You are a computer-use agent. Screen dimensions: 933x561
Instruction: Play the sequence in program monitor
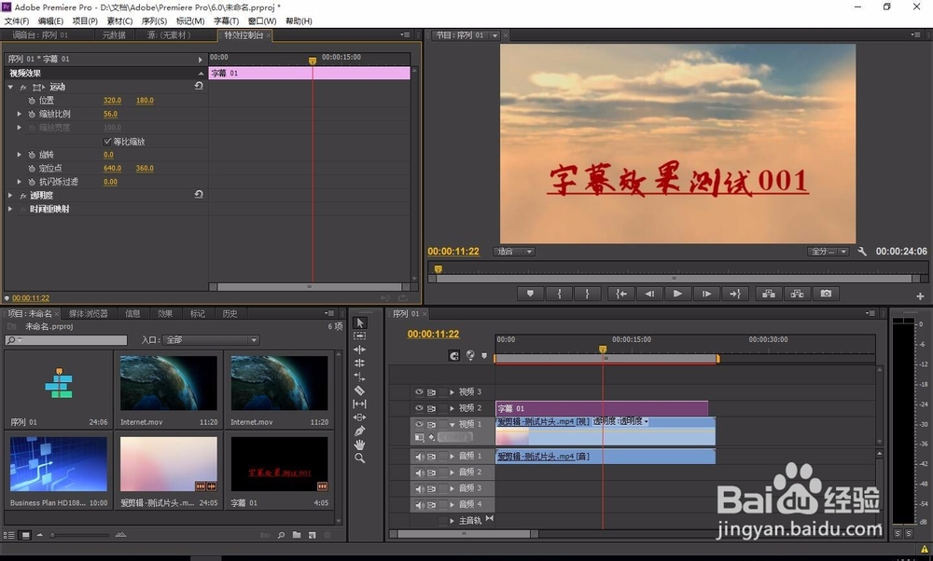(677, 294)
